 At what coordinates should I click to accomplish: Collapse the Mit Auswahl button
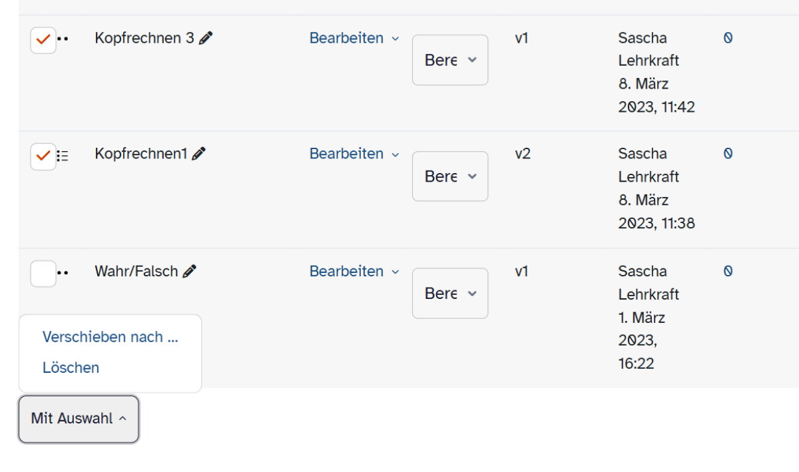pos(79,419)
